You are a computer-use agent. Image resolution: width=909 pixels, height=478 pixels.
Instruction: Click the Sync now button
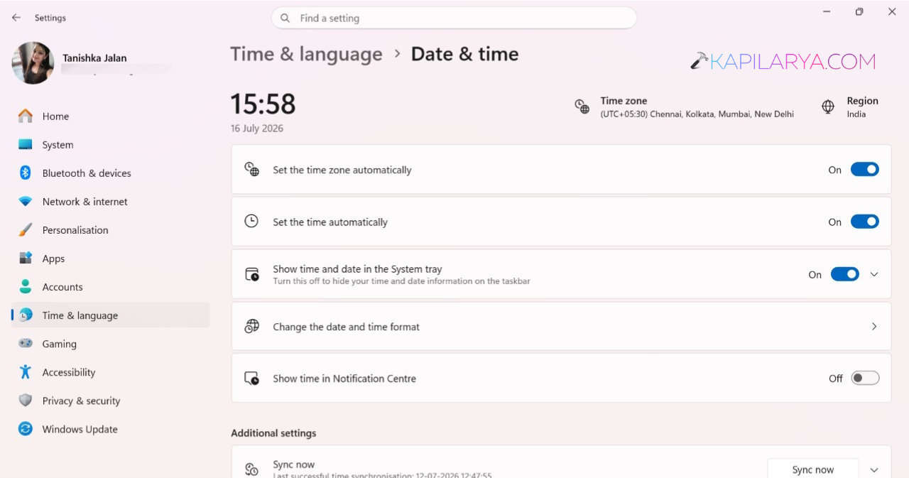[x=813, y=469]
